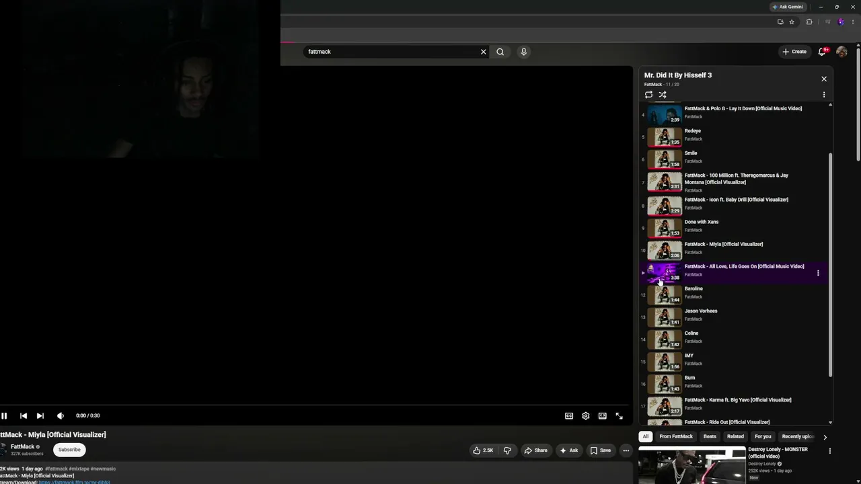This screenshot has width=861, height=484.
Task: Select the 'All' filter chip
Action: 646,437
